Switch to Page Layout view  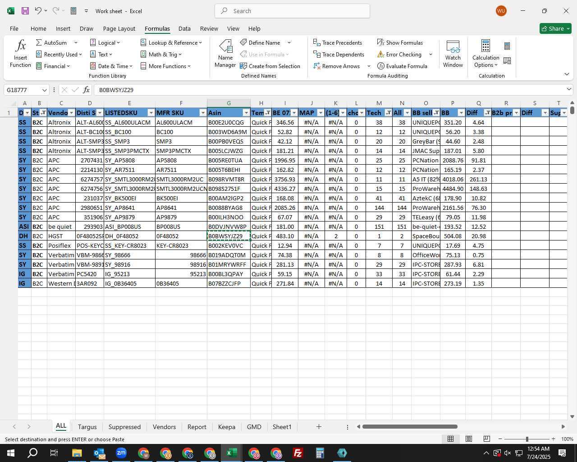tap(469, 439)
